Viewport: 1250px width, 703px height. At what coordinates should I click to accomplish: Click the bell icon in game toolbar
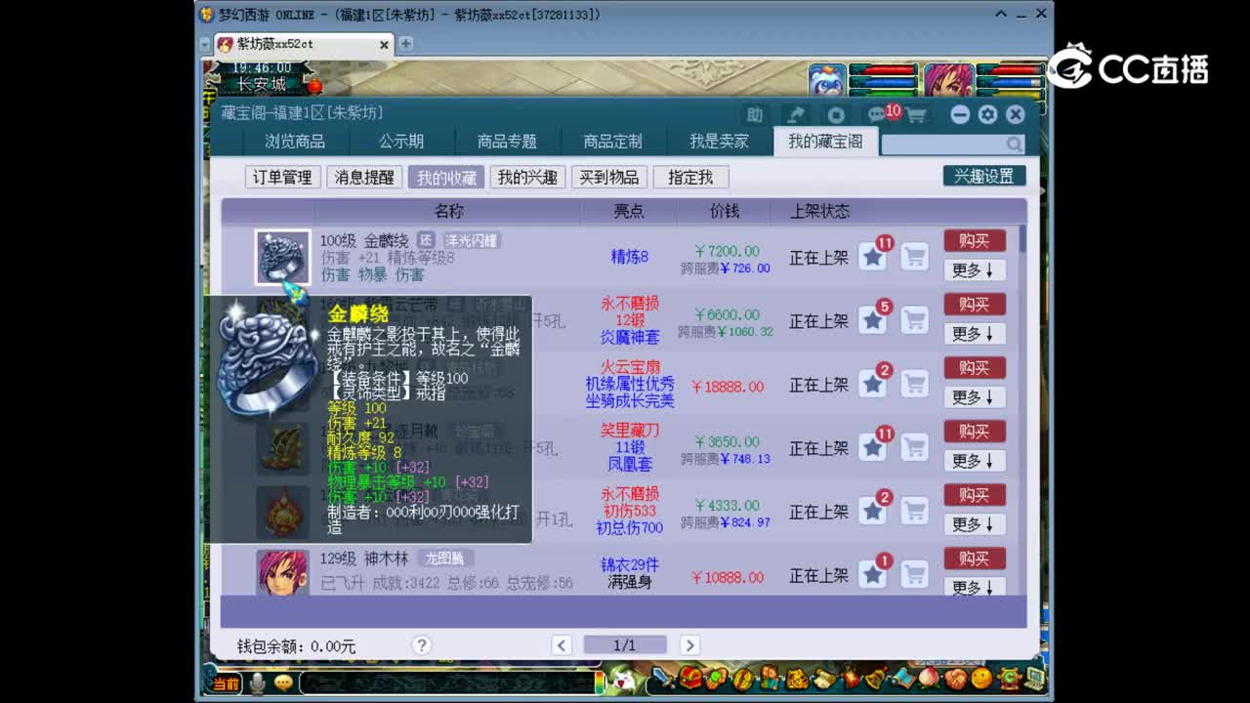tap(873, 678)
